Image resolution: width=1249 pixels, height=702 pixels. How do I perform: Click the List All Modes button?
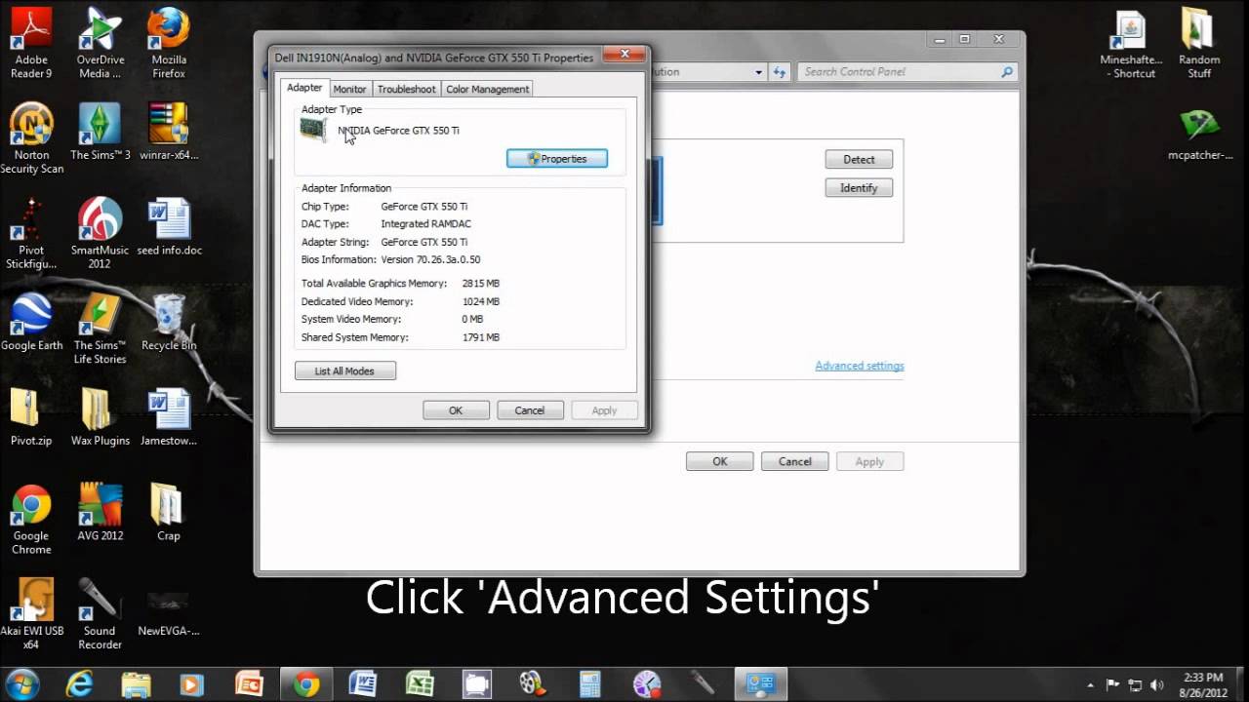tap(345, 371)
